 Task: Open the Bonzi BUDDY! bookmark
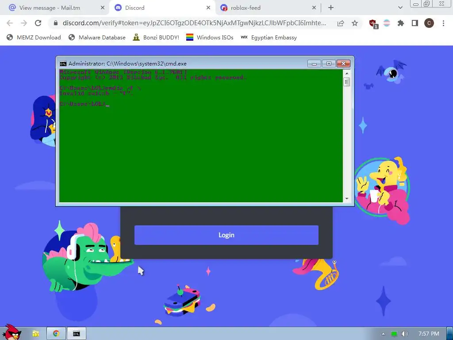coord(156,38)
